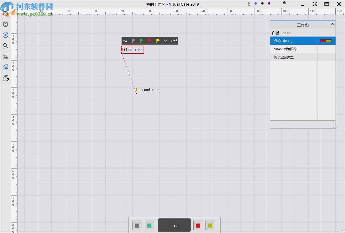Click the letter A icon in sidebar

coord(5,24)
